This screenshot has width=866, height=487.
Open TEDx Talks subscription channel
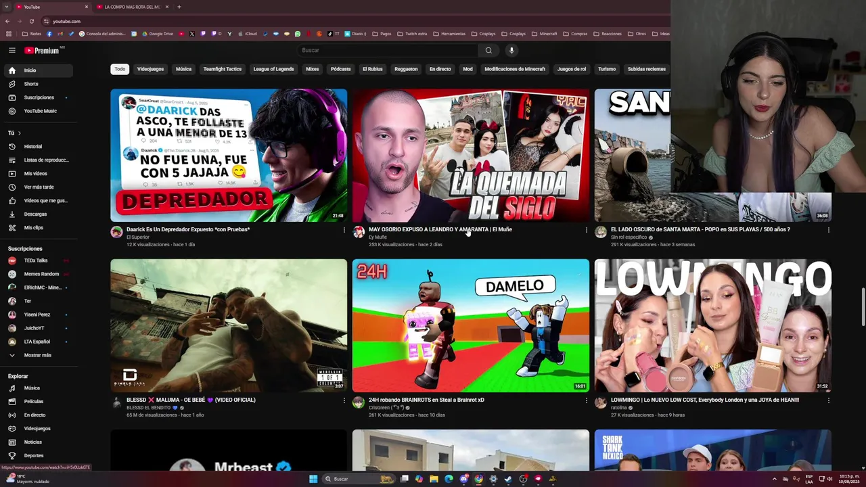(38, 260)
